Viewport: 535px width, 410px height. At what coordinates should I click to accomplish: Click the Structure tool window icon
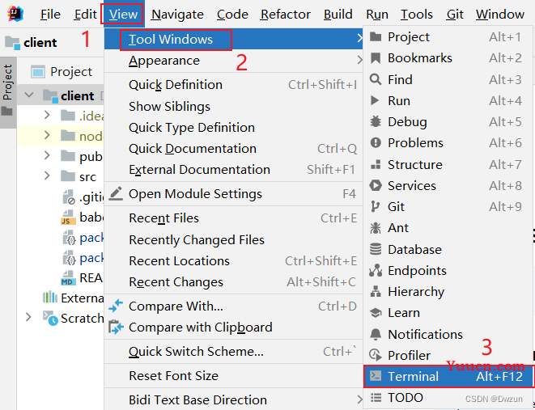pos(376,165)
